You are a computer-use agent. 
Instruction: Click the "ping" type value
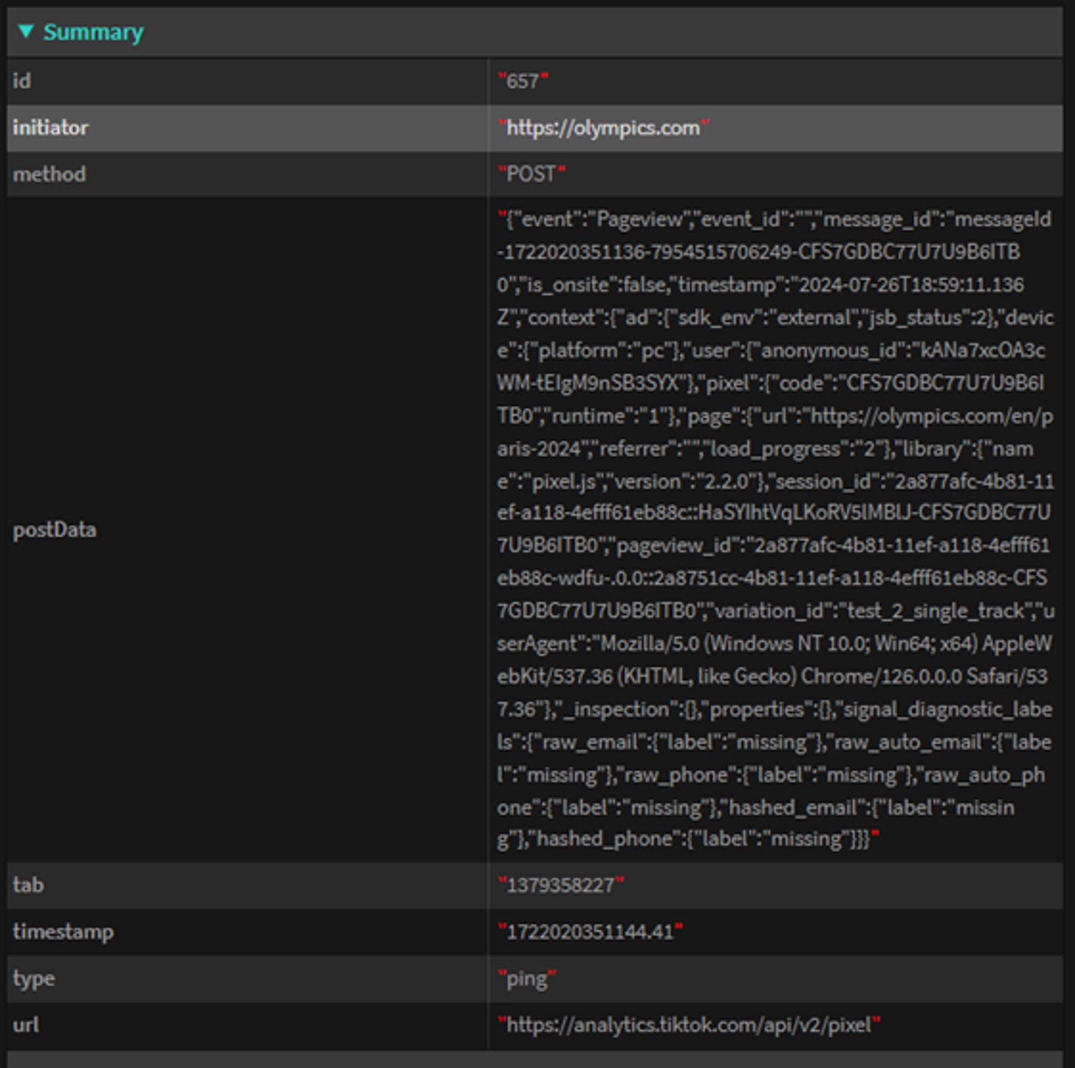pyautogui.click(x=527, y=979)
